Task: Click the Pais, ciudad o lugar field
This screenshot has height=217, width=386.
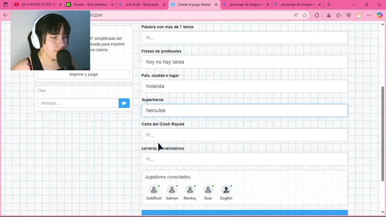Action: pyautogui.click(x=245, y=86)
